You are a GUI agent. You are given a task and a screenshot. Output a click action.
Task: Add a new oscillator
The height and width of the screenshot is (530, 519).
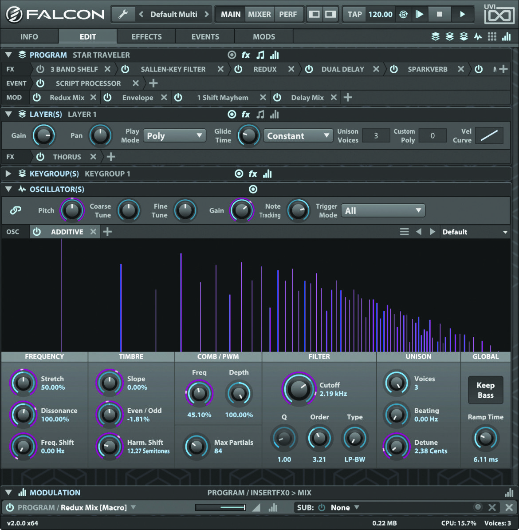point(107,232)
